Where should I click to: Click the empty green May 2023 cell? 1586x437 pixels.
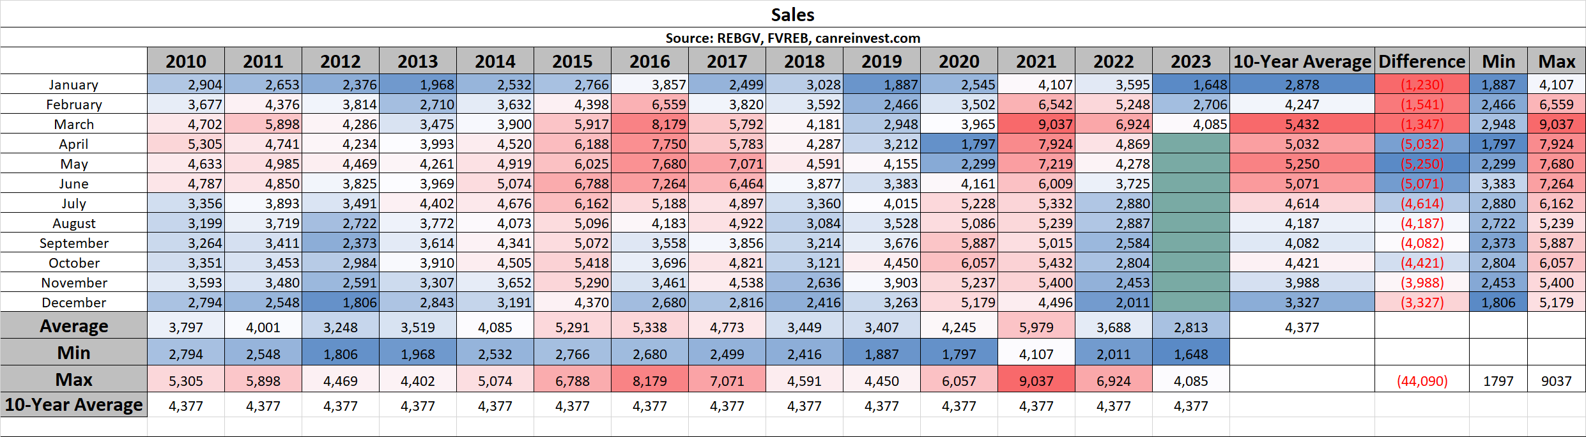pyautogui.click(x=1190, y=164)
